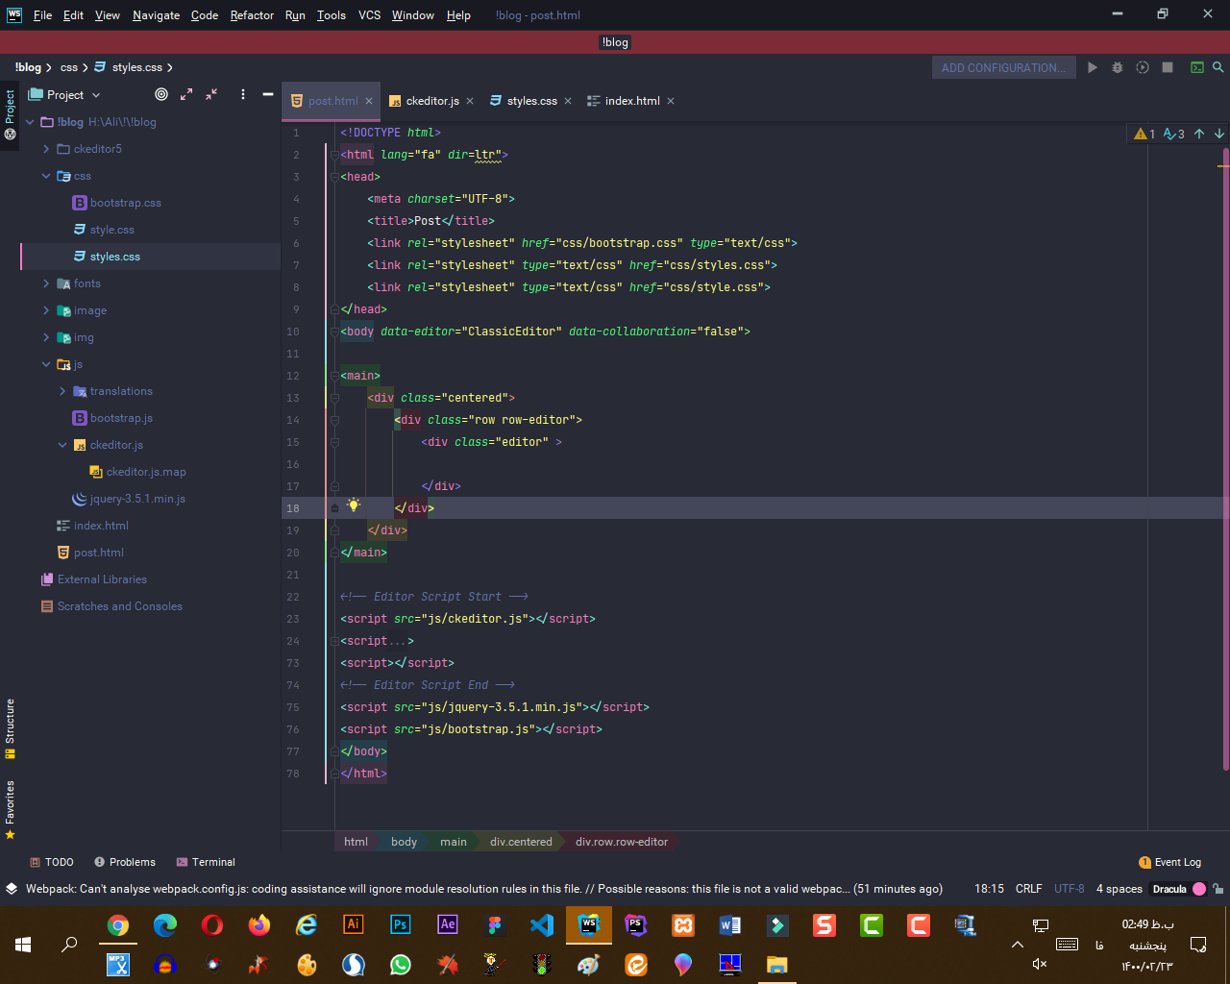The height and width of the screenshot is (984, 1230).
Task: Open the Search Everywhere magnifier icon
Action: [1218, 67]
